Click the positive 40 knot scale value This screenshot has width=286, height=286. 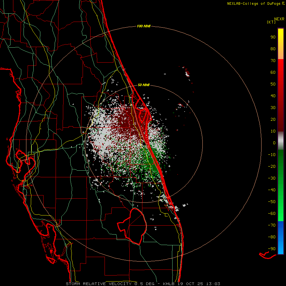point(273,96)
